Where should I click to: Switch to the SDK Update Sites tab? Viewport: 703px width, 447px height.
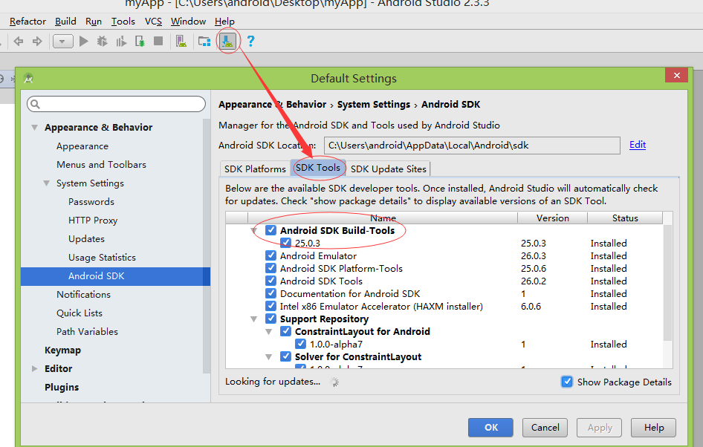[x=388, y=169]
